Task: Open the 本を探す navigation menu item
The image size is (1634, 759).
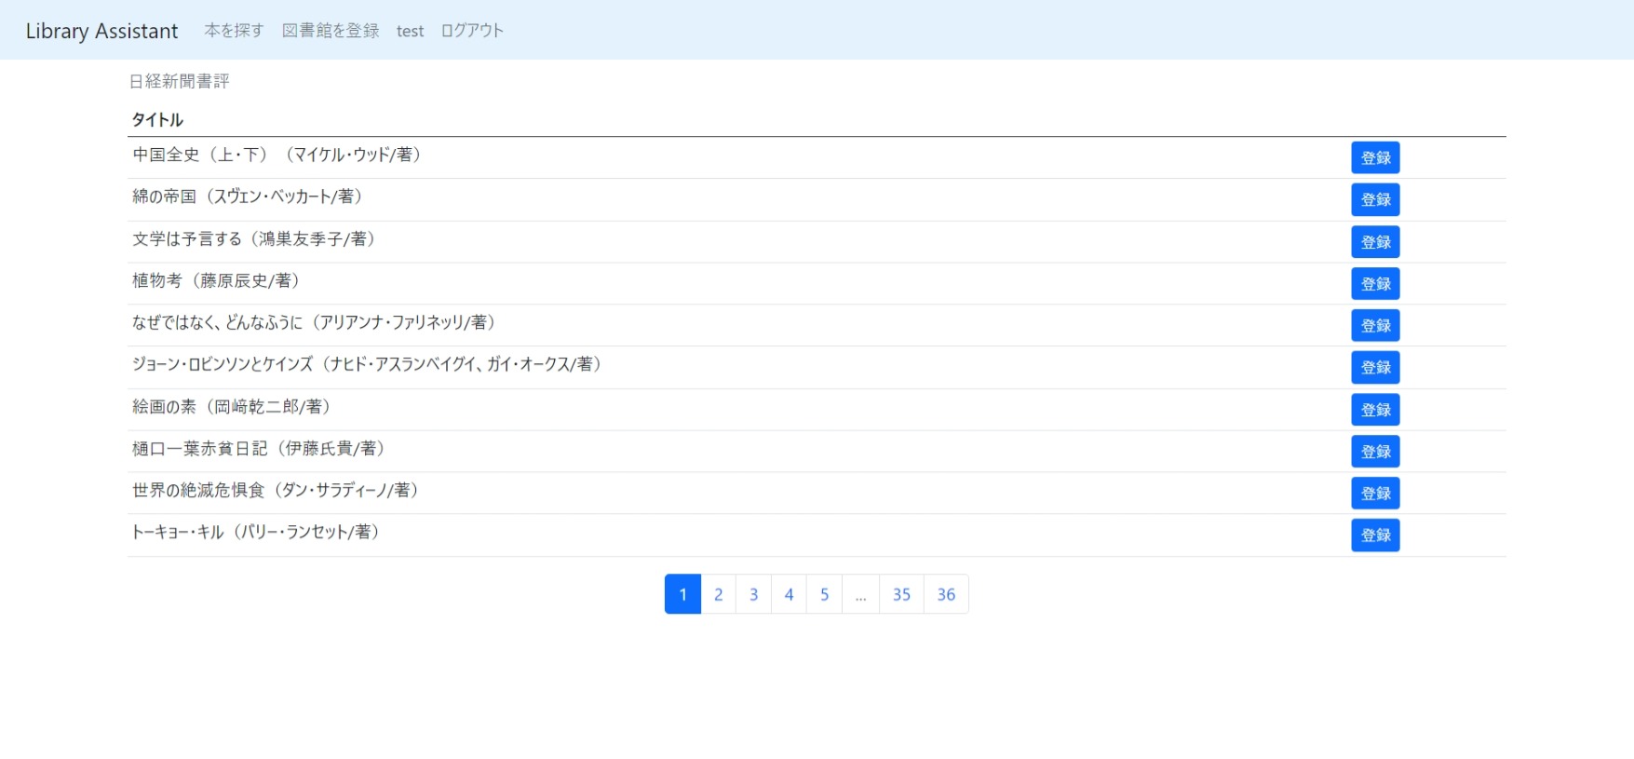Action: (x=234, y=31)
